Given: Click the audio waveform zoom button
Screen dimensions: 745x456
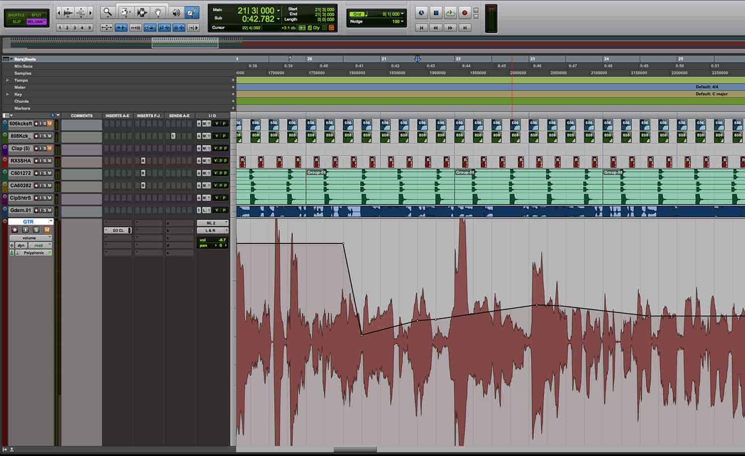Looking at the screenshot, I should point(69,13).
